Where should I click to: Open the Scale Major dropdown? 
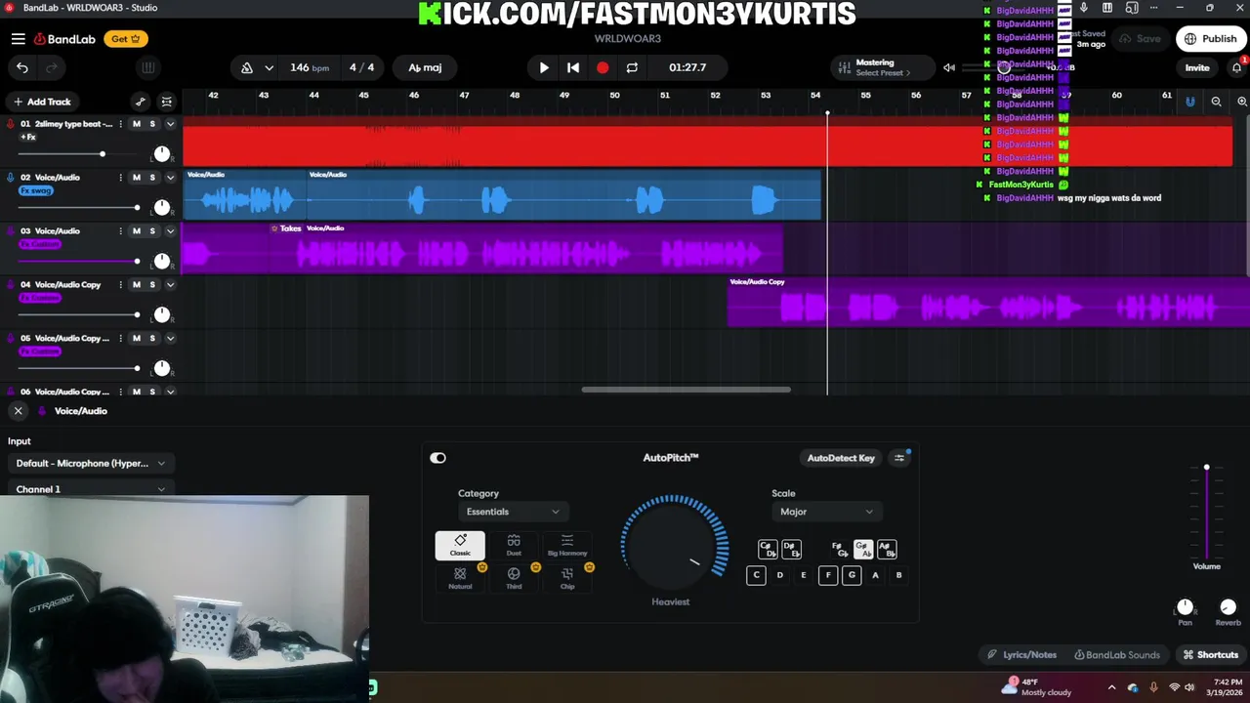click(826, 512)
